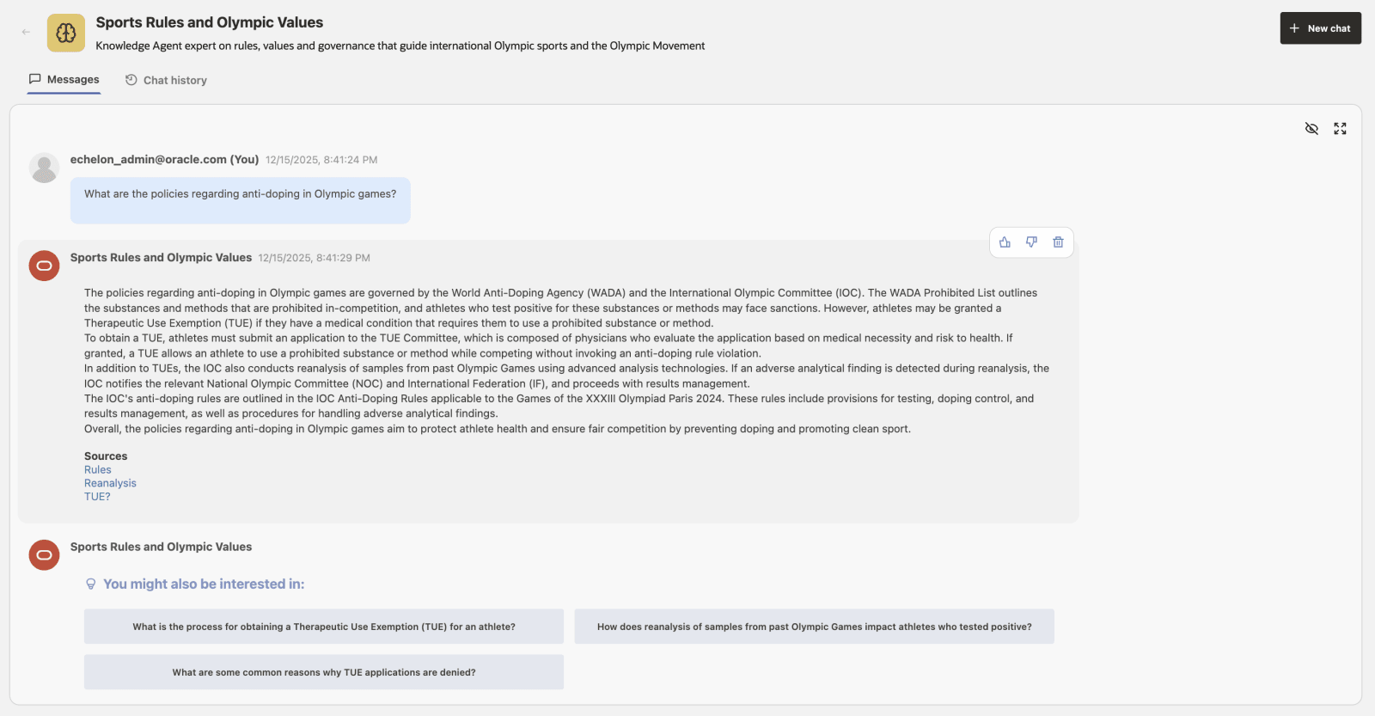The height and width of the screenshot is (716, 1375).
Task: Click the lightbulb suggestions icon
Action: click(91, 584)
